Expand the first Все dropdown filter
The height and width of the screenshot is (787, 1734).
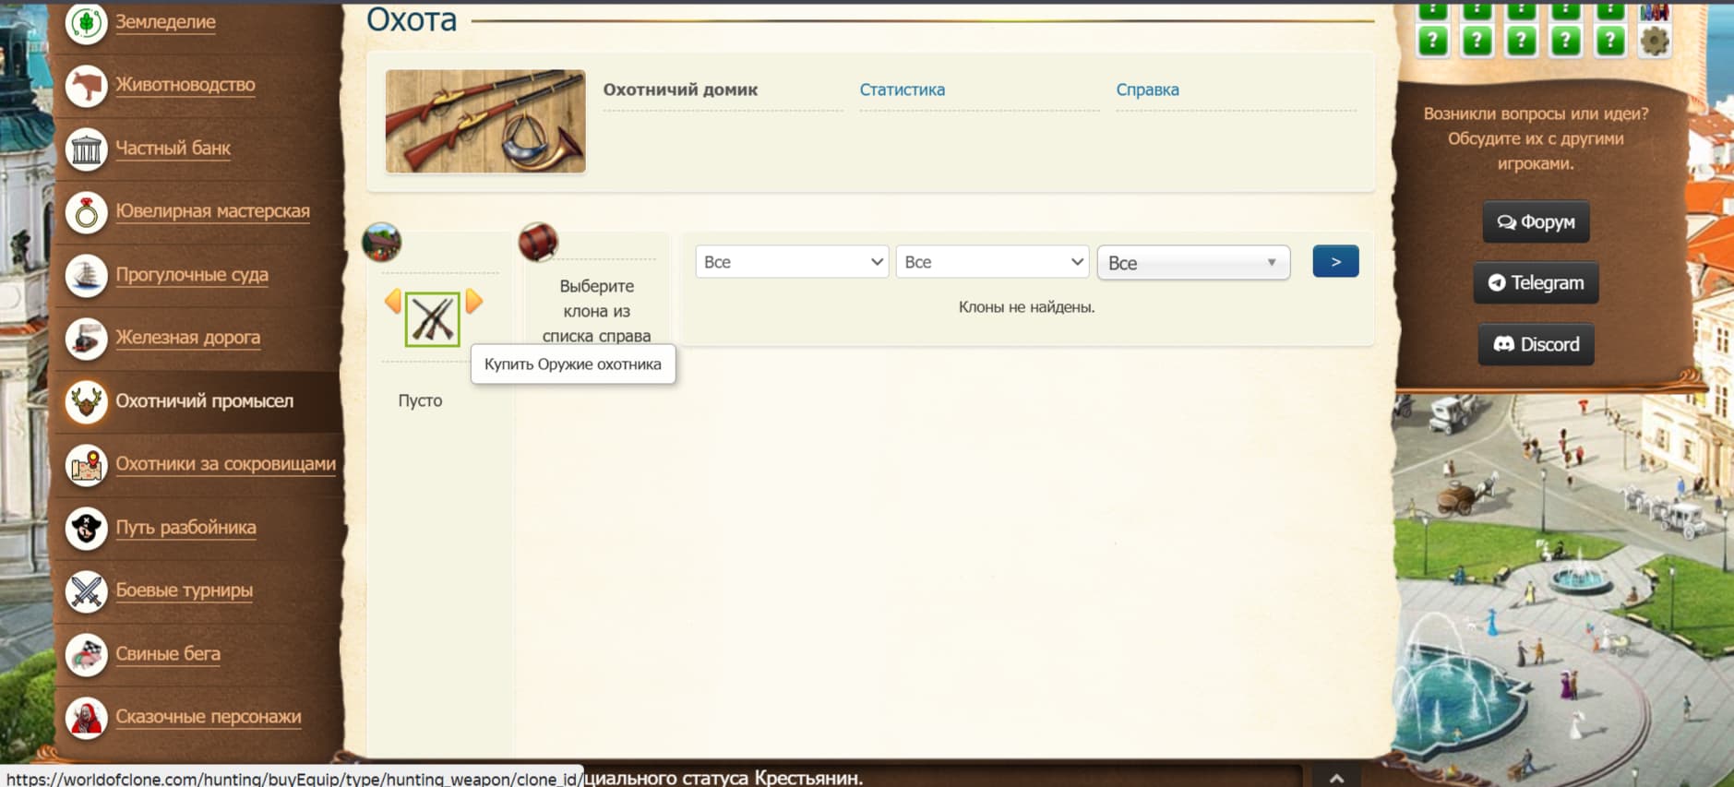792,262
